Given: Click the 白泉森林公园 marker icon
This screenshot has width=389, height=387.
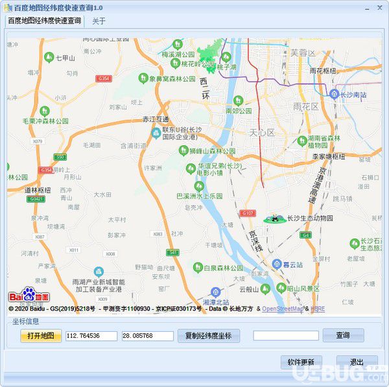Looking at the screenshot, I should 198,268.
